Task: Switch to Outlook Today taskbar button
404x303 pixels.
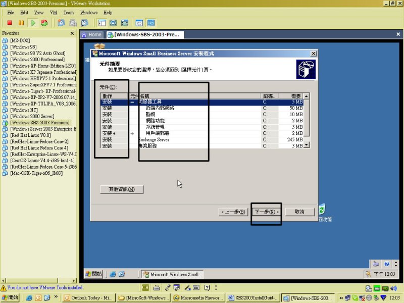Action: [x=88, y=298]
